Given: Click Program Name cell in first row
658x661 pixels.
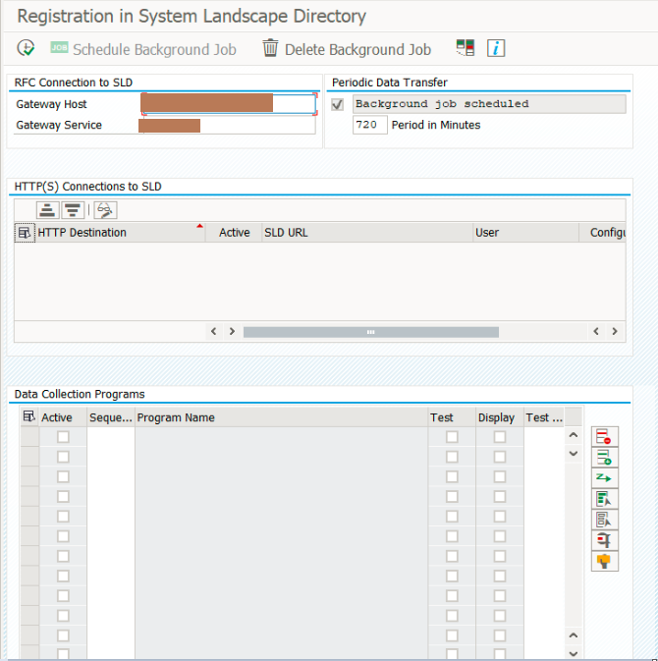Looking at the screenshot, I should pyautogui.click(x=281, y=437).
